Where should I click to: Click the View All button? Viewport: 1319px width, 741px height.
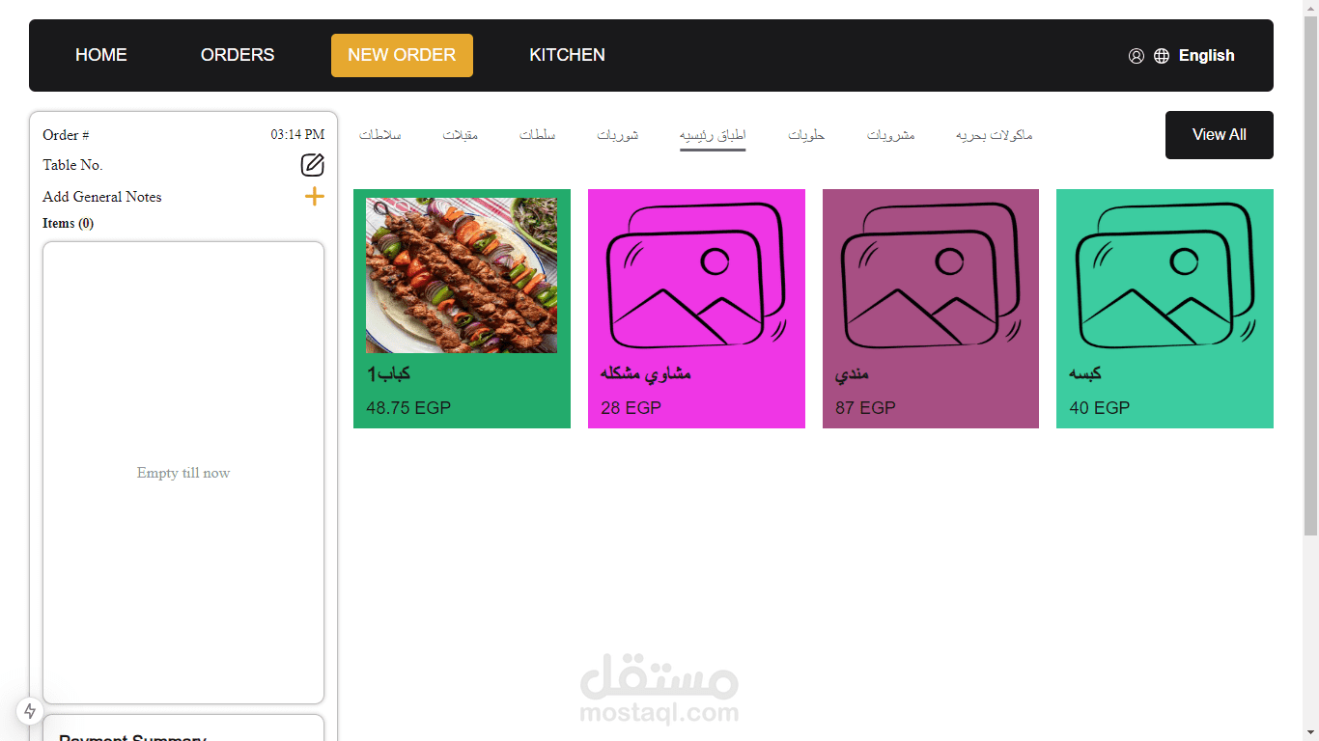(x=1219, y=135)
